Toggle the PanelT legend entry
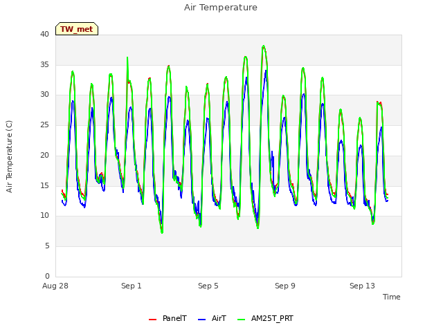This screenshot has width=443, height=332. click(x=168, y=319)
